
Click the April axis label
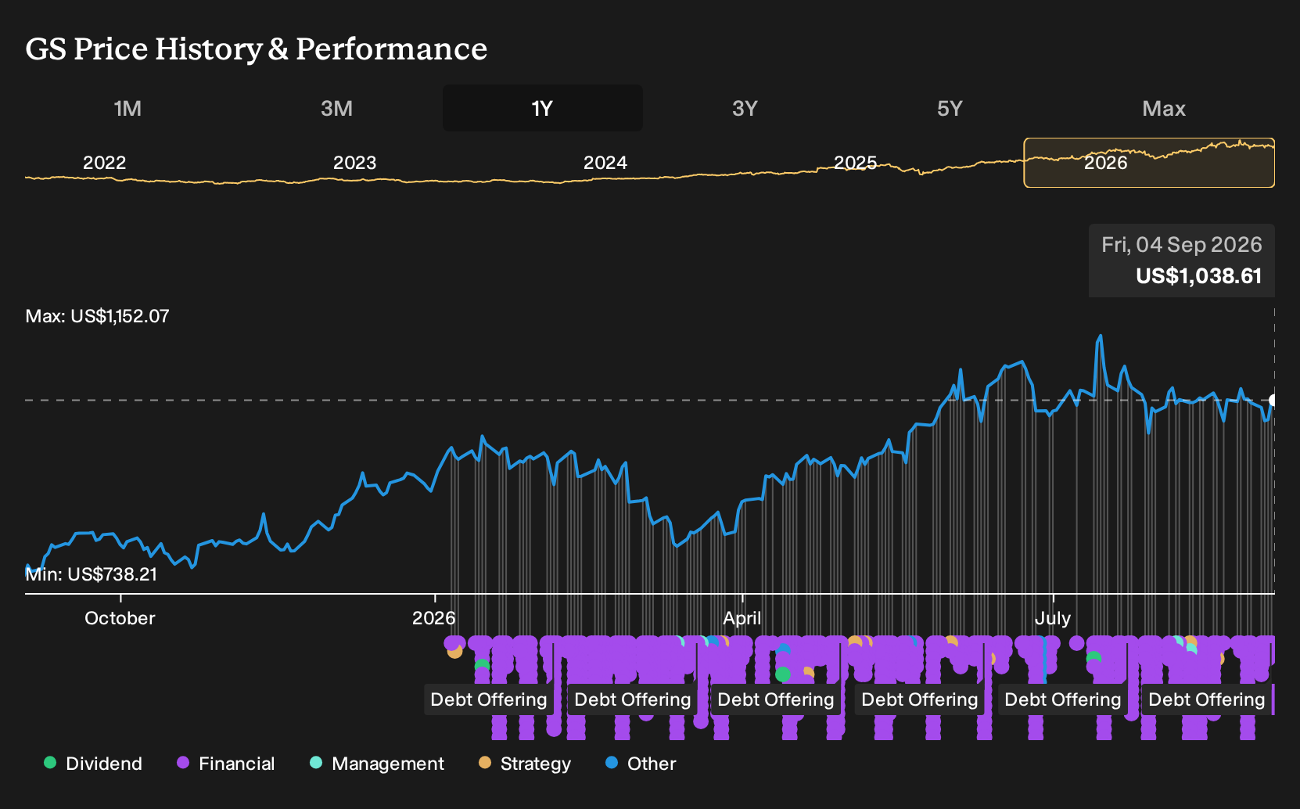point(742,618)
